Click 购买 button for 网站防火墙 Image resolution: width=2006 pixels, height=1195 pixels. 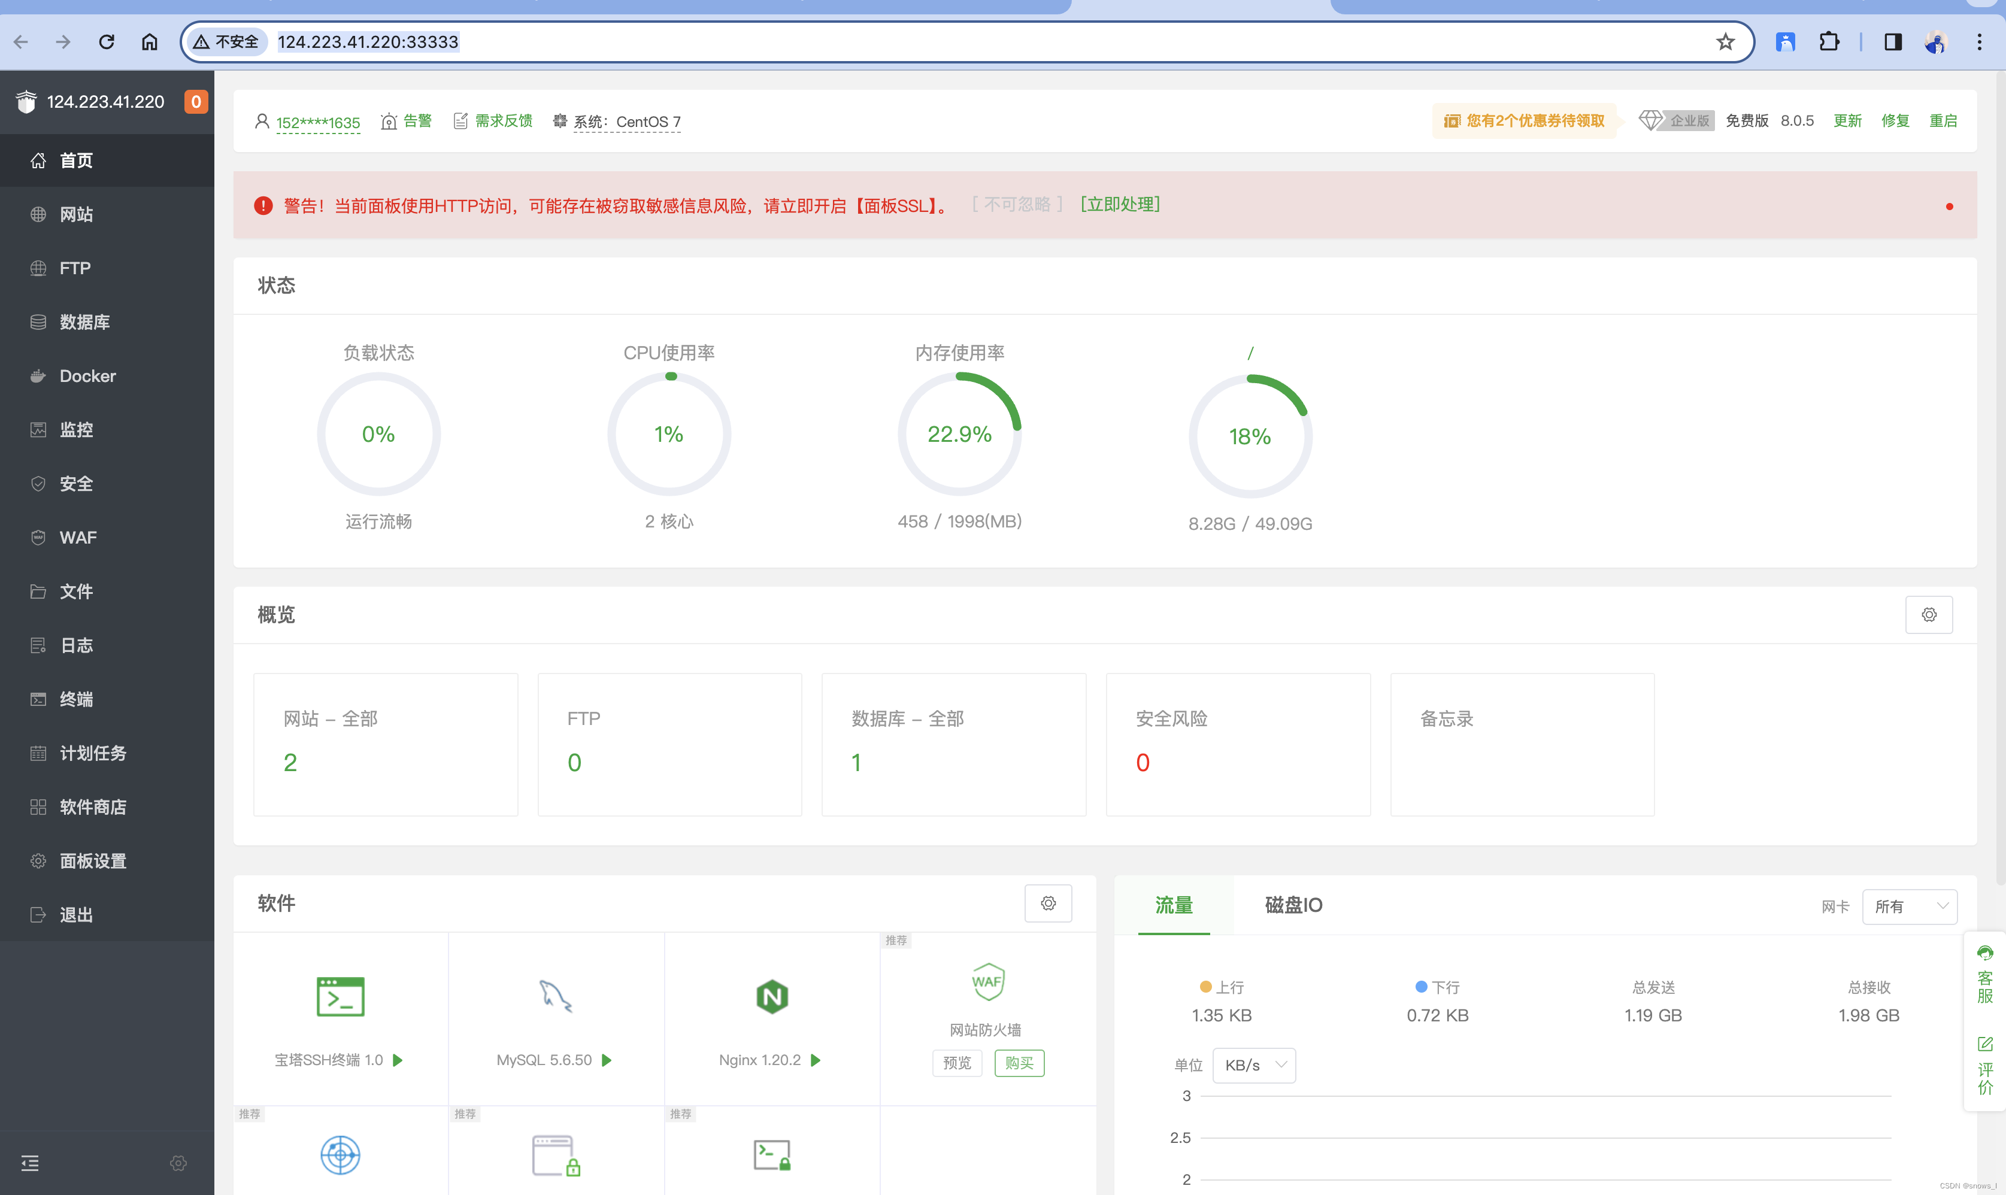1020,1064
